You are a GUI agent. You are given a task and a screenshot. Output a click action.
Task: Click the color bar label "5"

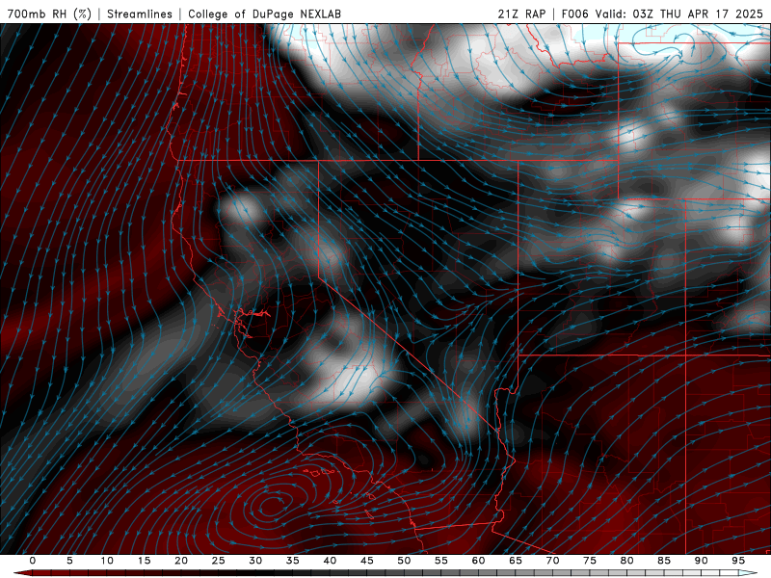point(69,561)
